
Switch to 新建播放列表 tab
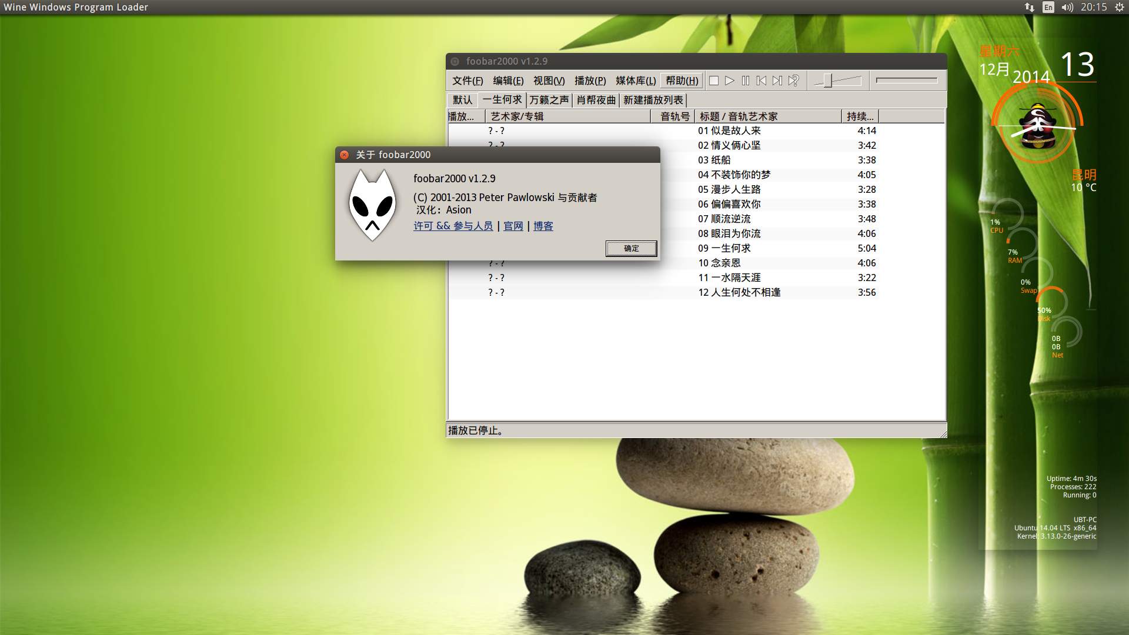click(653, 100)
